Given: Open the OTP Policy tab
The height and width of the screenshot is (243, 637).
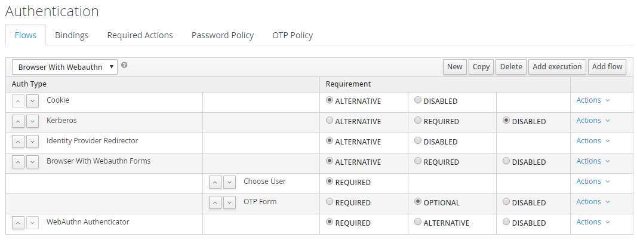Looking at the screenshot, I should tap(293, 35).
